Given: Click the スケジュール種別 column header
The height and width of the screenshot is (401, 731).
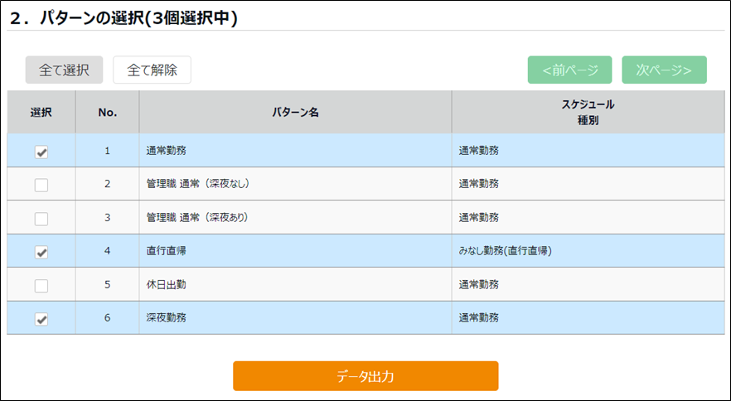Looking at the screenshot, I should click(x=588, y=113).
